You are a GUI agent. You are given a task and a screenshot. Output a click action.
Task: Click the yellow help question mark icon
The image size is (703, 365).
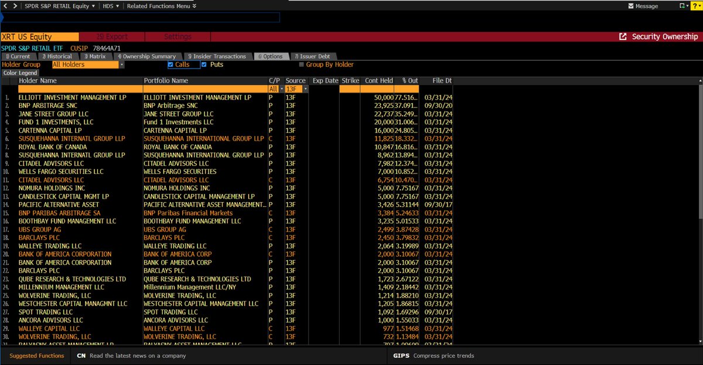[x=694, y=6]
